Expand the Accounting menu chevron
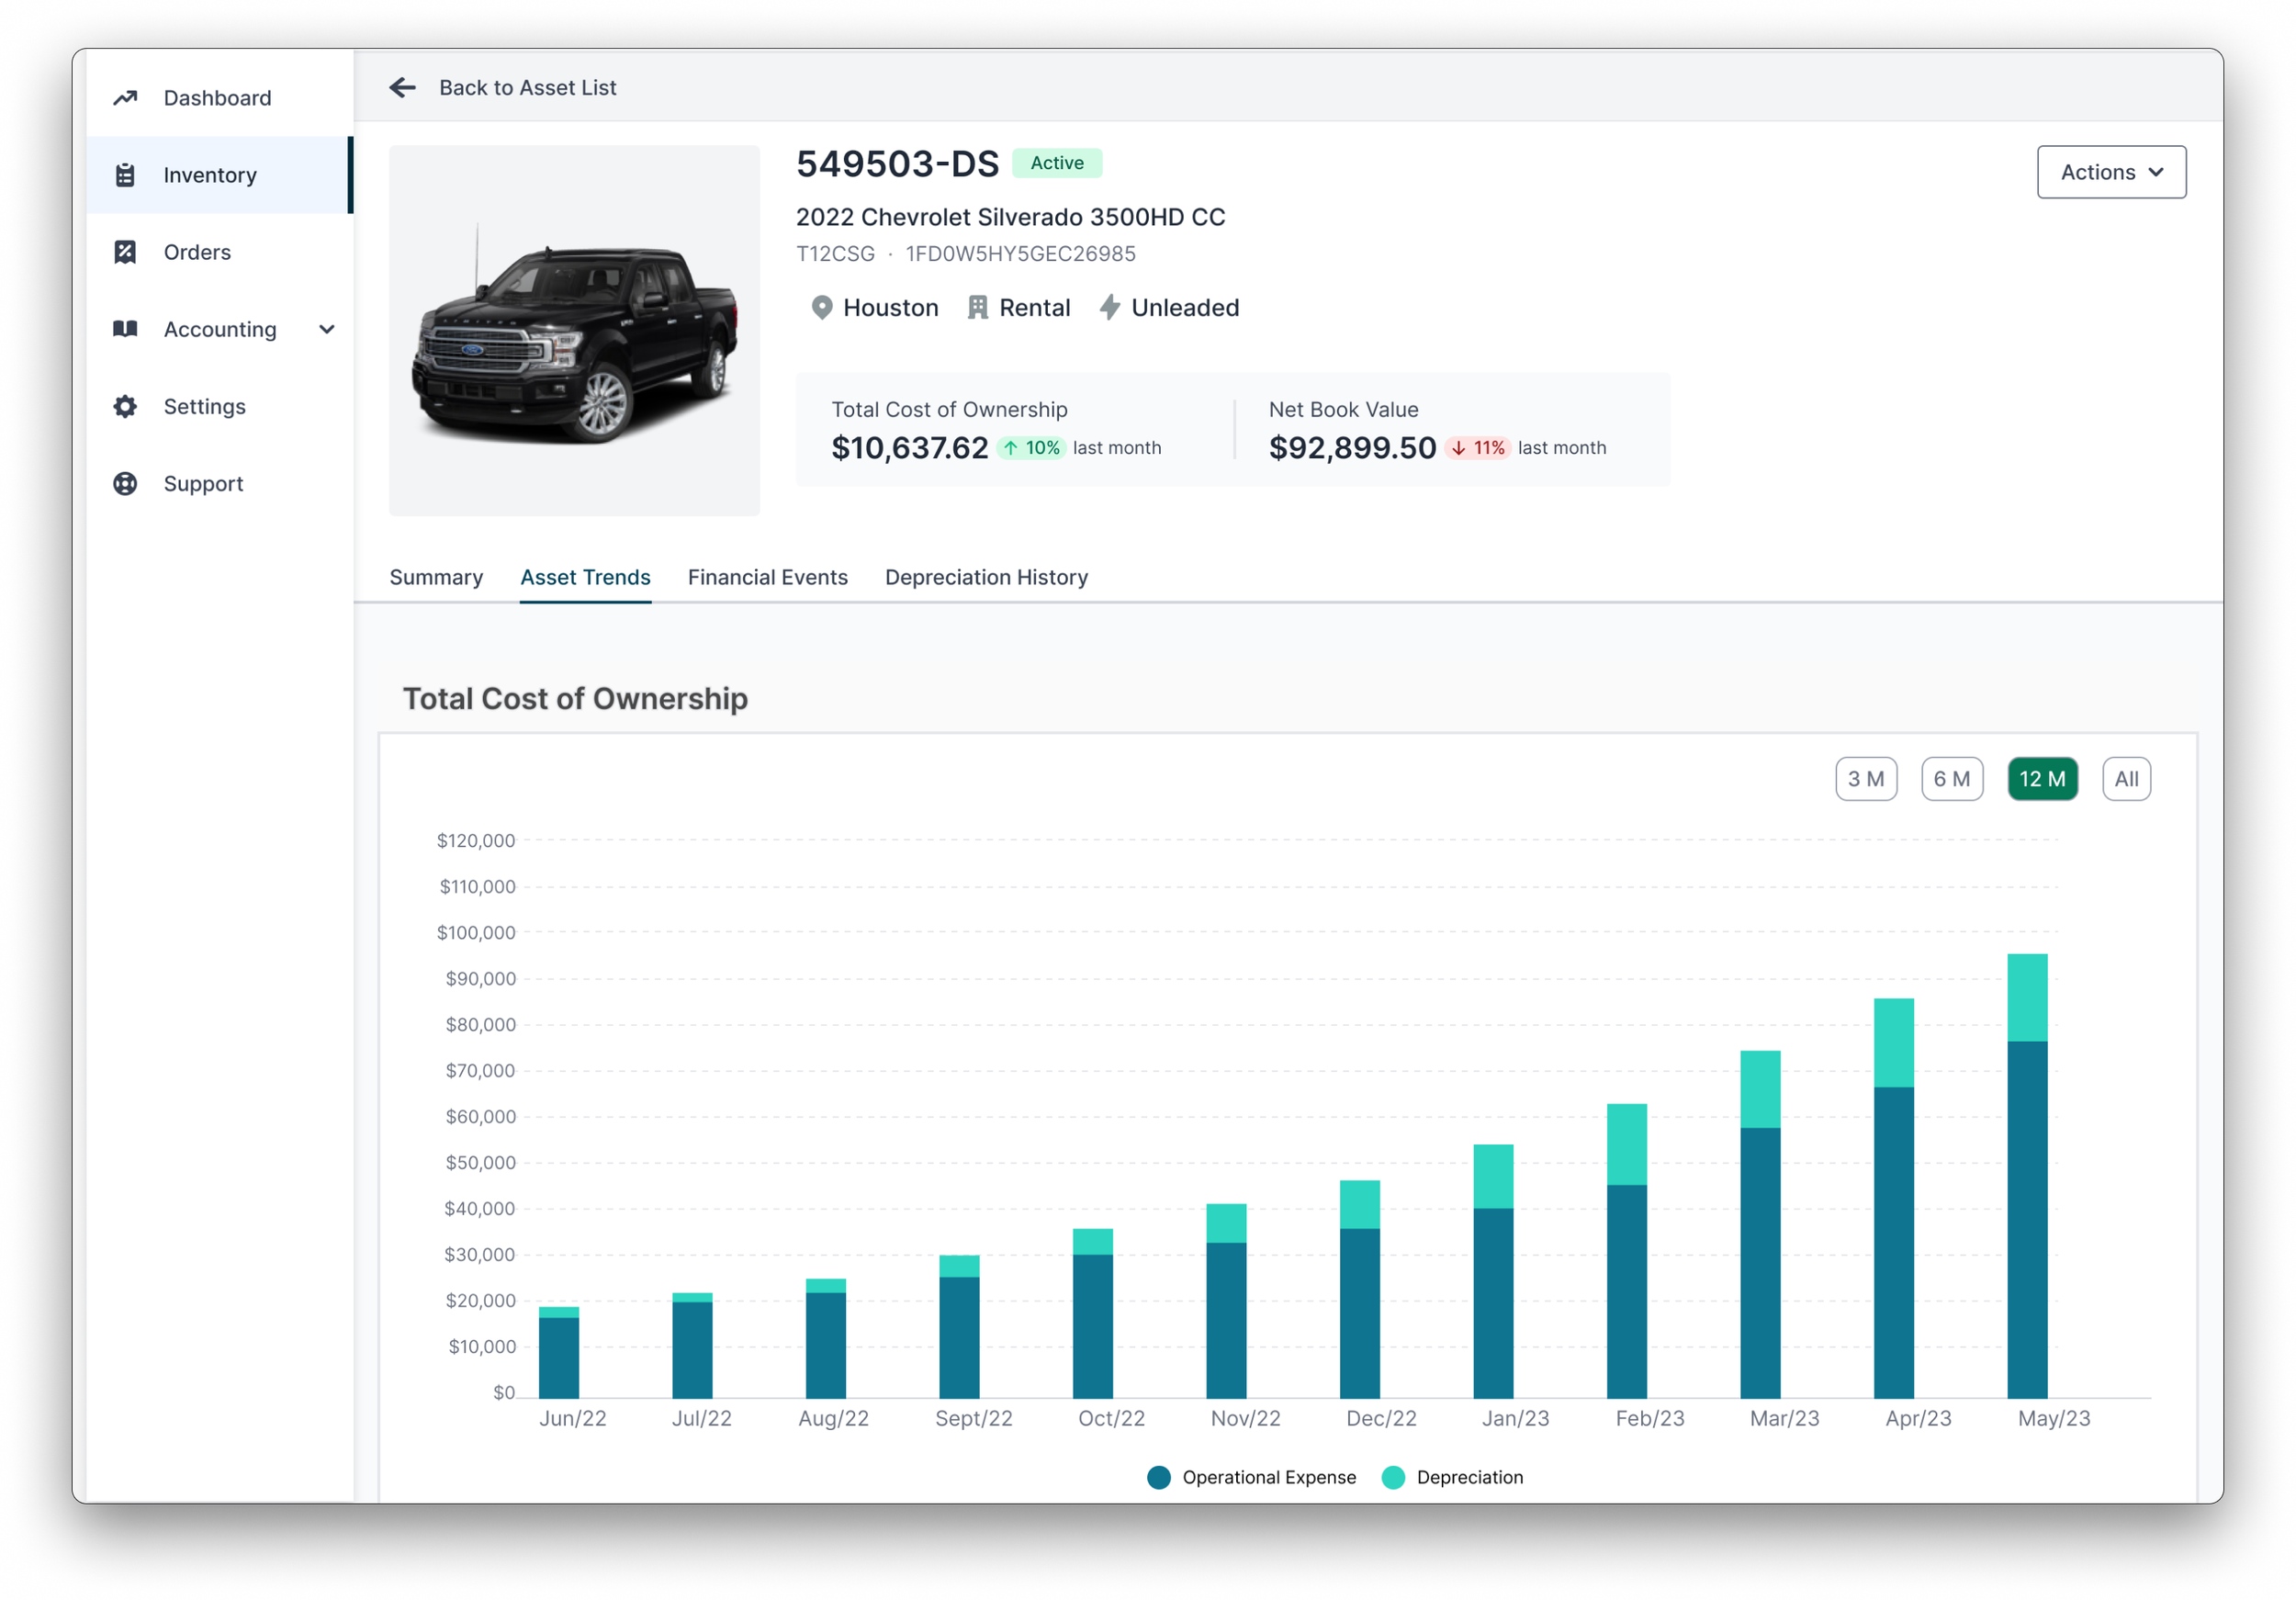The width and height of the screenshot is (2296, 1600). (327, 329)
